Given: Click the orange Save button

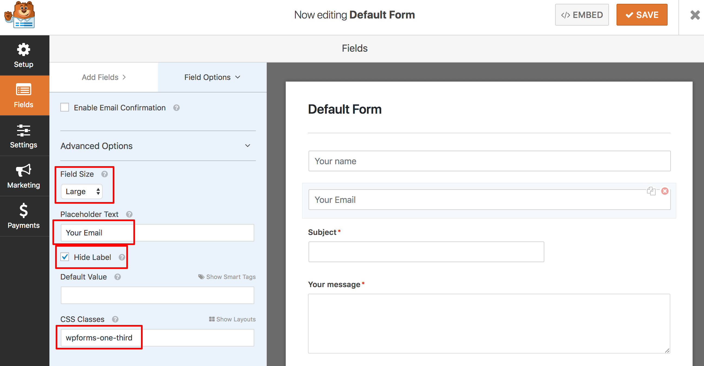Looking at the screenshot, I should (642, 15).
